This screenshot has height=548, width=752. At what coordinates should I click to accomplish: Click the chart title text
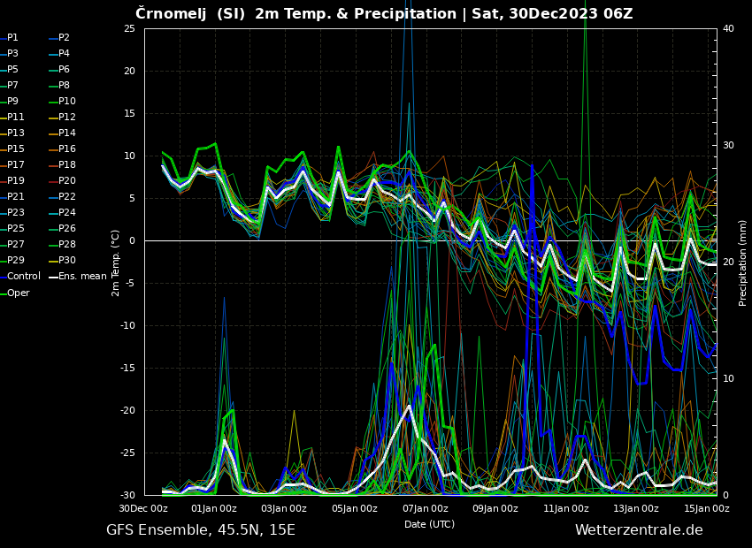[384, 13]
